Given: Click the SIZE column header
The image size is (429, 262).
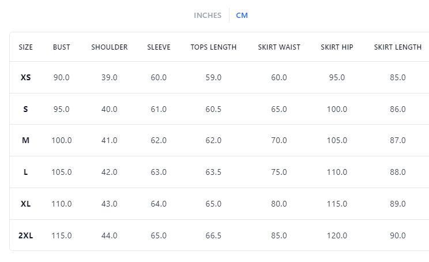Looking at the screenshot, I should click(x=26, y=47).
